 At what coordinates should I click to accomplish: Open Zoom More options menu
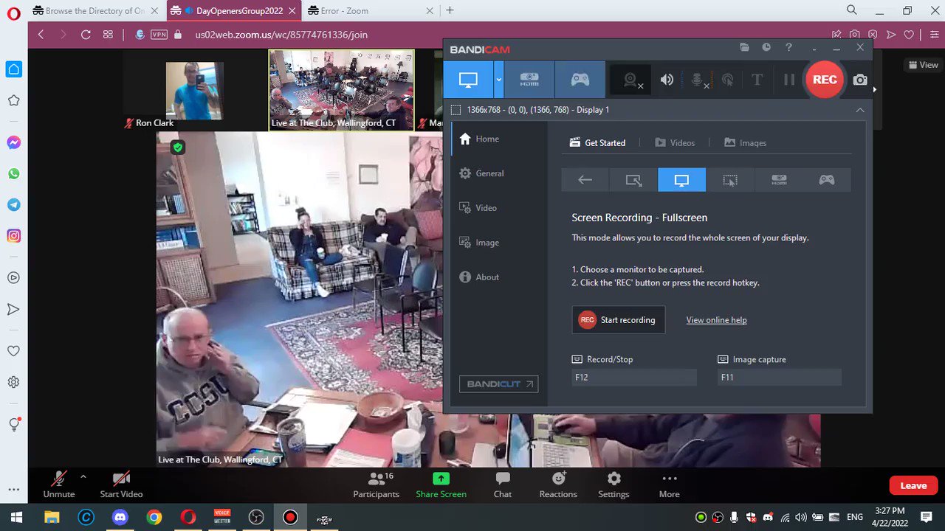click(670, 485)
